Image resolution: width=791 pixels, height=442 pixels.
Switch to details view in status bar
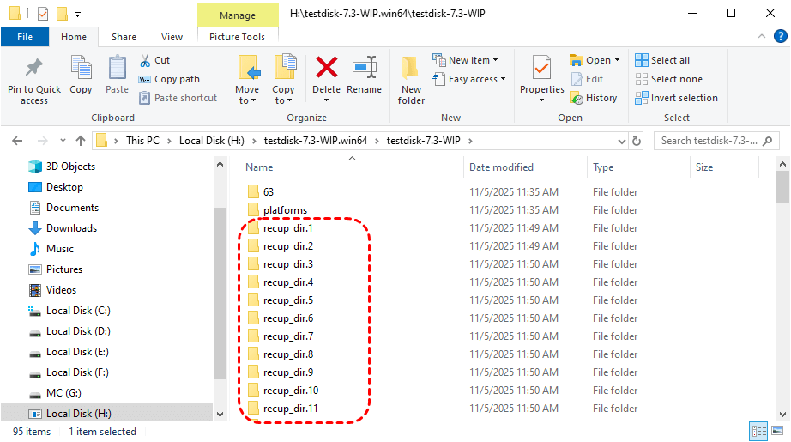pyautogui.click(x=759, y=432)
